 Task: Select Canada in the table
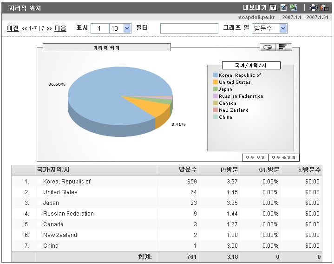(x=53, y=224)
